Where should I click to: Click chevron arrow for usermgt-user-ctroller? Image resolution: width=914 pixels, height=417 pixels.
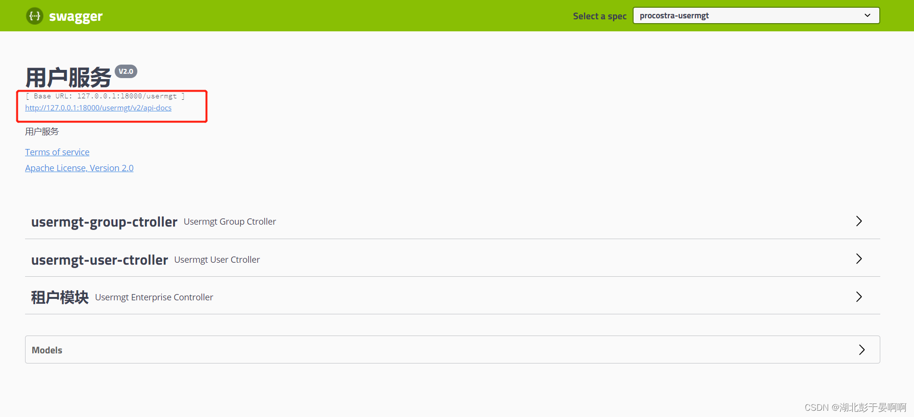point(859,259)
